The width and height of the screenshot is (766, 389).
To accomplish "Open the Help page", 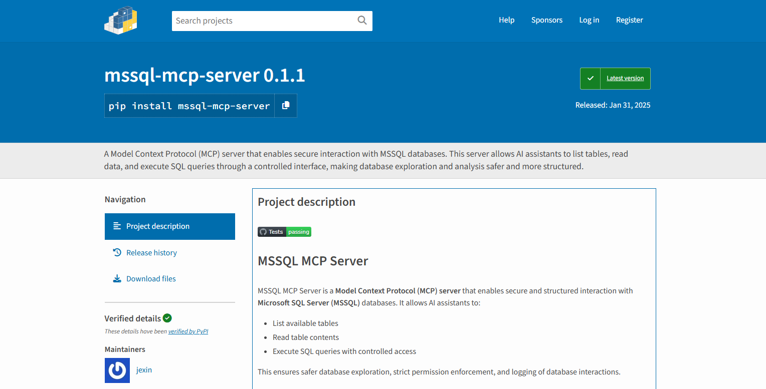I will 506,20.
